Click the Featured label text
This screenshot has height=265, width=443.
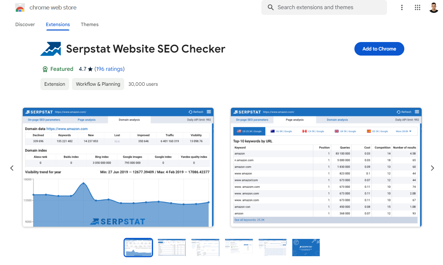62,69
